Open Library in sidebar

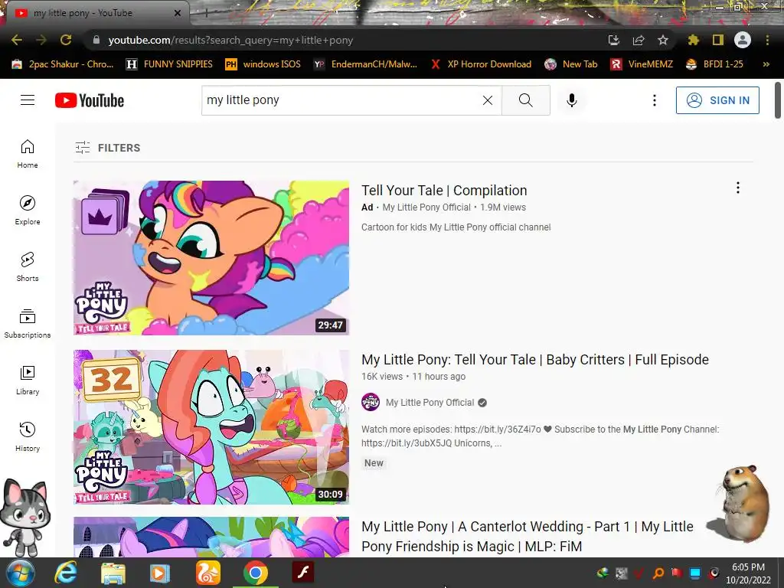[x=28, y=381]
